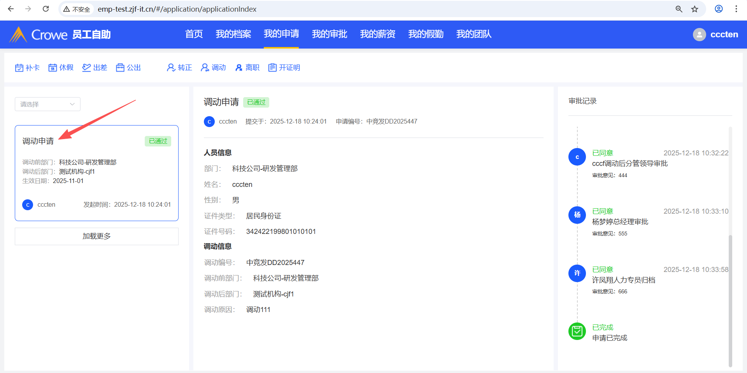The image size is (747, 373).
Task: Switch to the 我的审批 tab
Action: pos(329,34)
